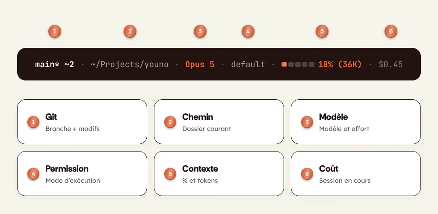438x214 pixels.
Task: Click the number 3 badge above the status bar
Action: pyautogui.click(x=200, y=31)
